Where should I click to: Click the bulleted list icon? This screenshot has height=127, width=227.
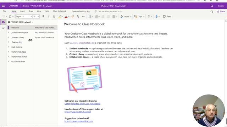point(90,17)
